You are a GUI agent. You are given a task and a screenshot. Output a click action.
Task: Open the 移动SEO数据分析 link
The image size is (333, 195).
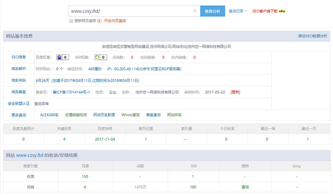coord(313,36)
